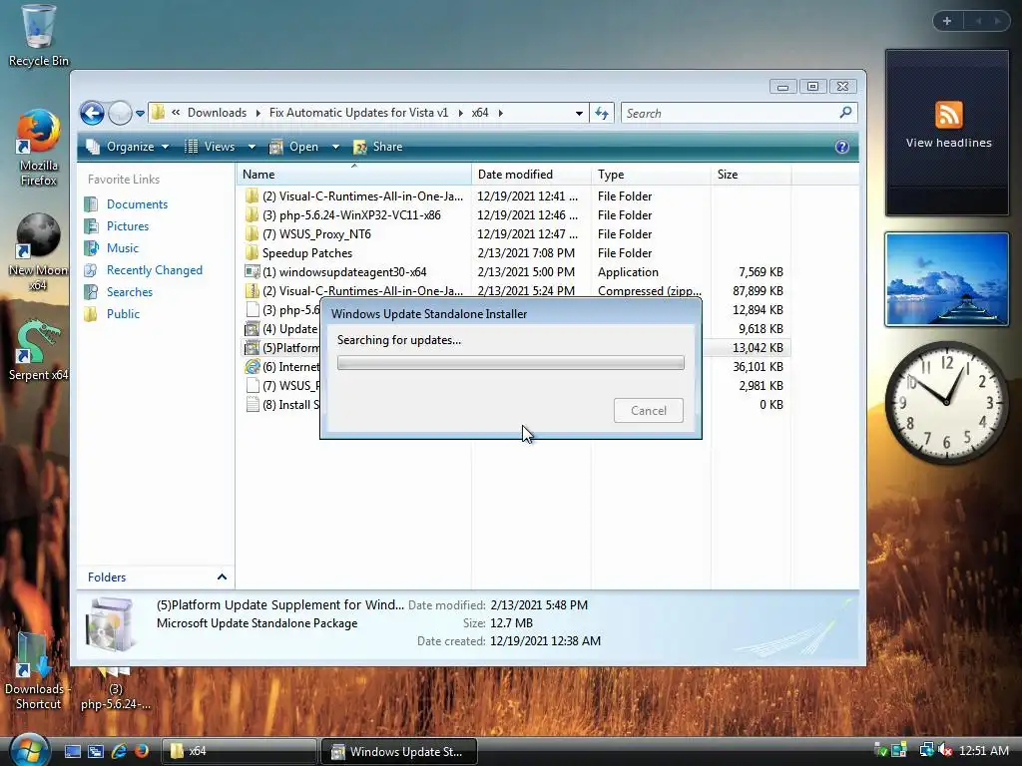This screenshot has width=1022, height=766.
Task: Open the Views menu
Action: click(x=212, y=147)
